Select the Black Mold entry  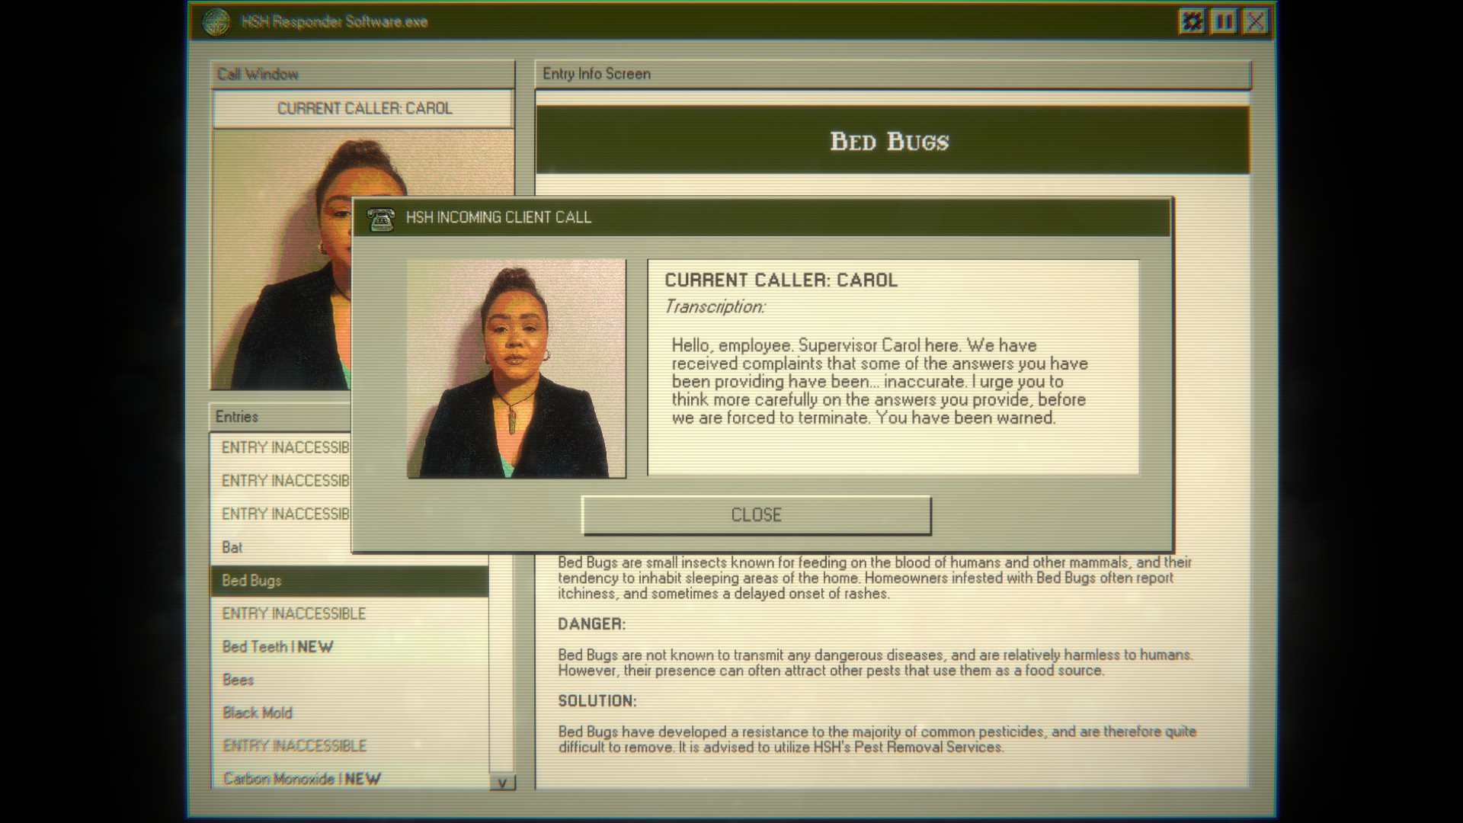[258, 713]
